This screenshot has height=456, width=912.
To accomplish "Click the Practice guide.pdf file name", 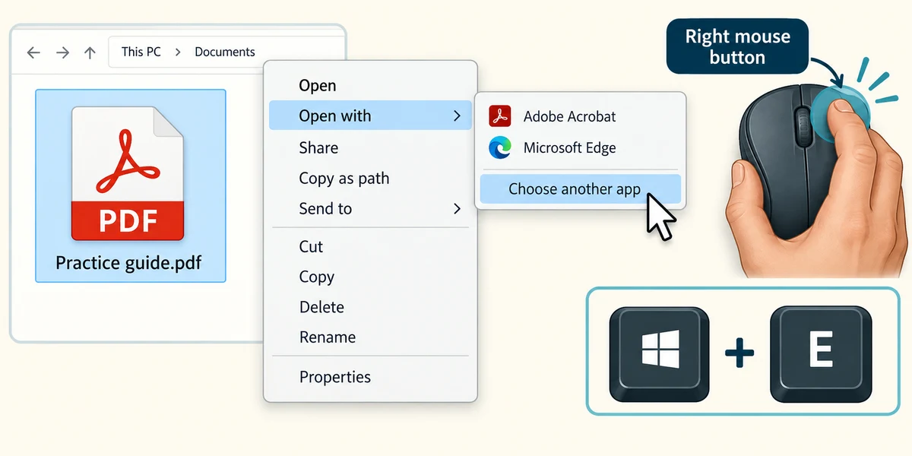I will point(128,264).
